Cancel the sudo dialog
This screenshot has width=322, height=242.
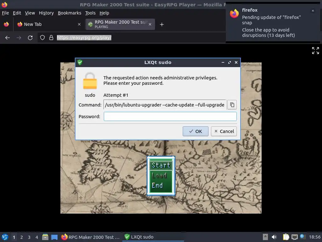coord(224,131)
